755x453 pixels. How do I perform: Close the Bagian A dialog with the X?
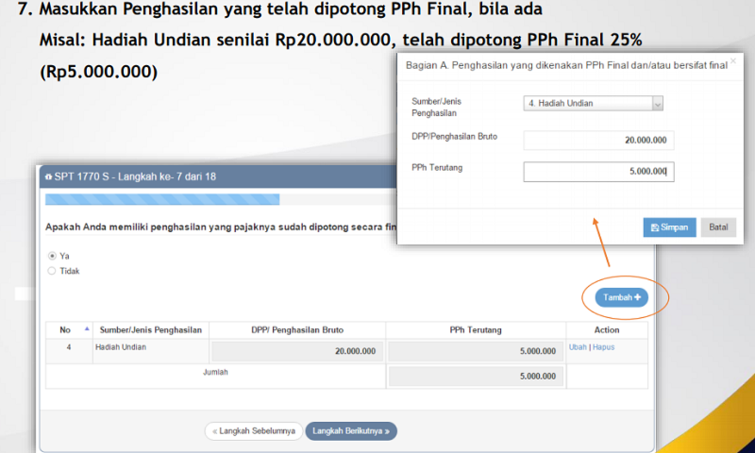pyautogui.click(x=732, y=62)
